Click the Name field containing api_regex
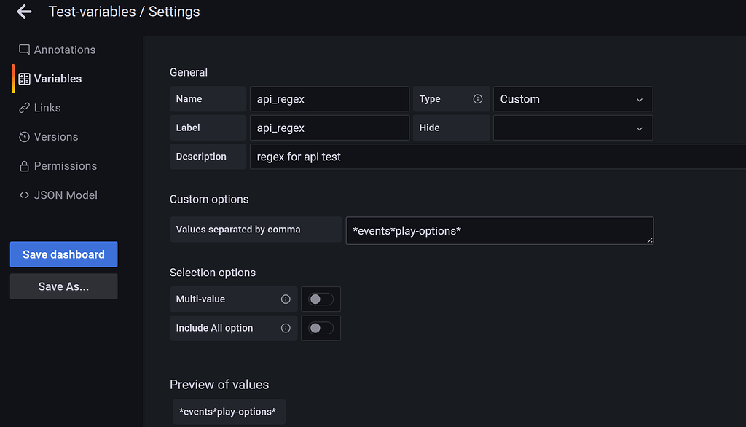Image resolution: width=746 pixels, height=427 pixels. [x=329, y=98]
